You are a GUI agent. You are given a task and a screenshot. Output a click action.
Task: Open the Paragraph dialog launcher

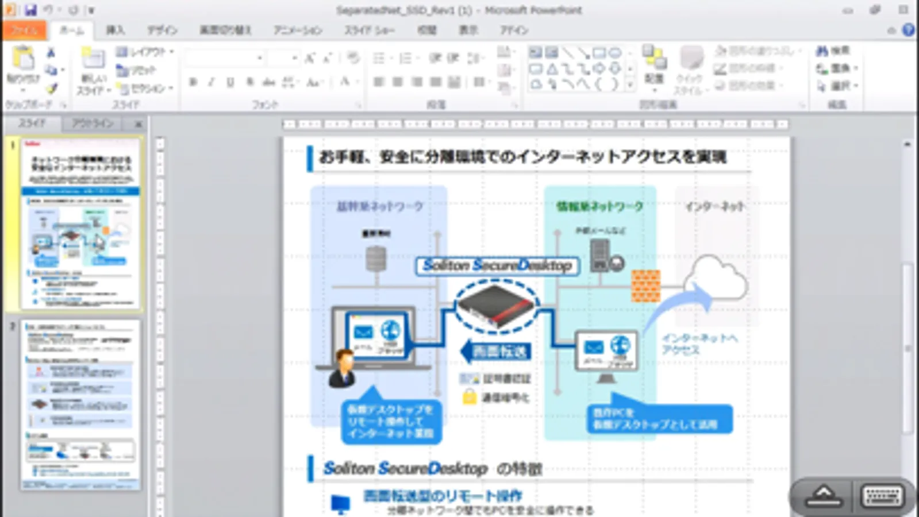click(514, 105)
